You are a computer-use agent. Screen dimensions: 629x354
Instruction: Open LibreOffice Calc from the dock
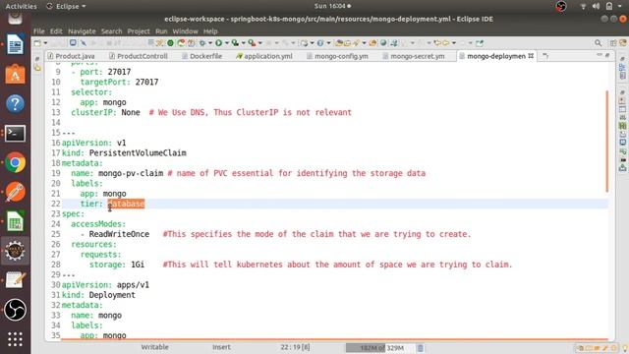click(16, 221)
